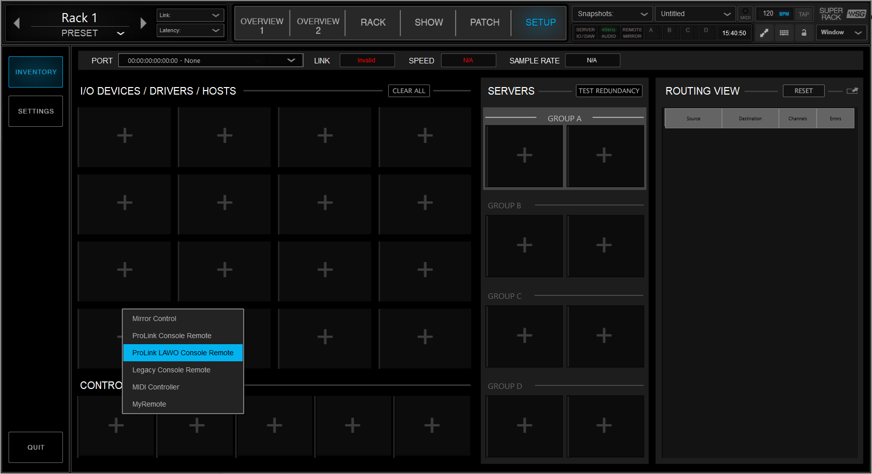Open the SETTINGS page
Screen dimensions: 872x474
pos(36,111)
